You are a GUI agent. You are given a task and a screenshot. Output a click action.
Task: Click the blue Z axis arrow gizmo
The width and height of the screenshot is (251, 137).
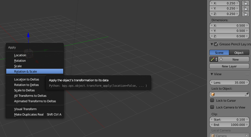pyautogui.click(x=28, y=35)
